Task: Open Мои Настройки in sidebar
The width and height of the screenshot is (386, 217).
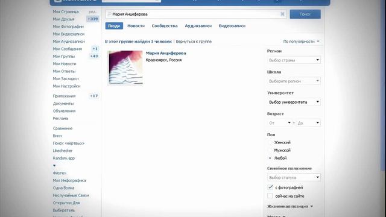Action: pyautogui.click(x=66, y=86)
